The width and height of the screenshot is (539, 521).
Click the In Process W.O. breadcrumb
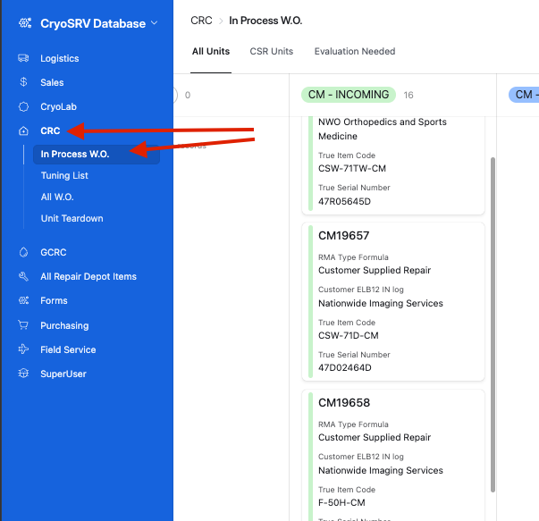pyautogui.click(x=265, y=21)
